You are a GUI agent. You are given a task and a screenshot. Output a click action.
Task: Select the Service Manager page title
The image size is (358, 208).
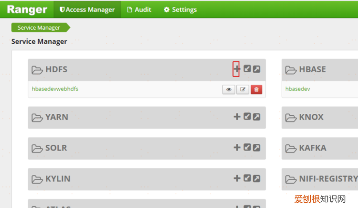tap(39, 42)
